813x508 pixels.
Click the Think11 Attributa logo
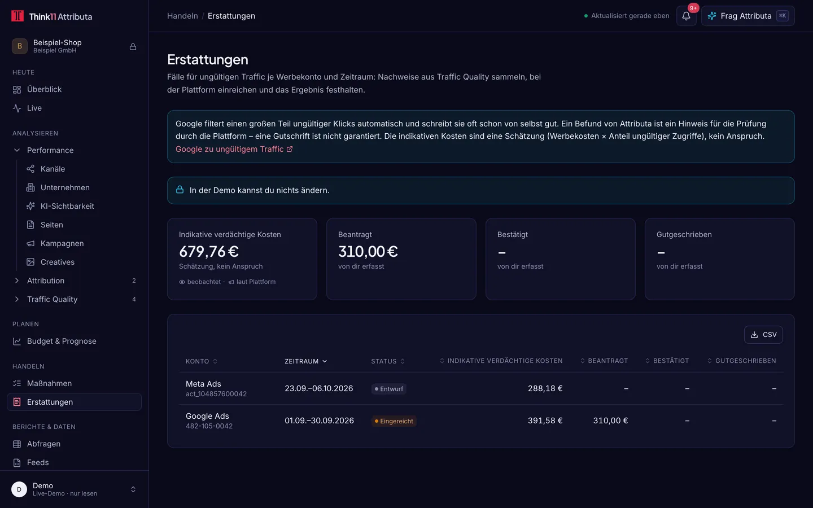(52, 16)
